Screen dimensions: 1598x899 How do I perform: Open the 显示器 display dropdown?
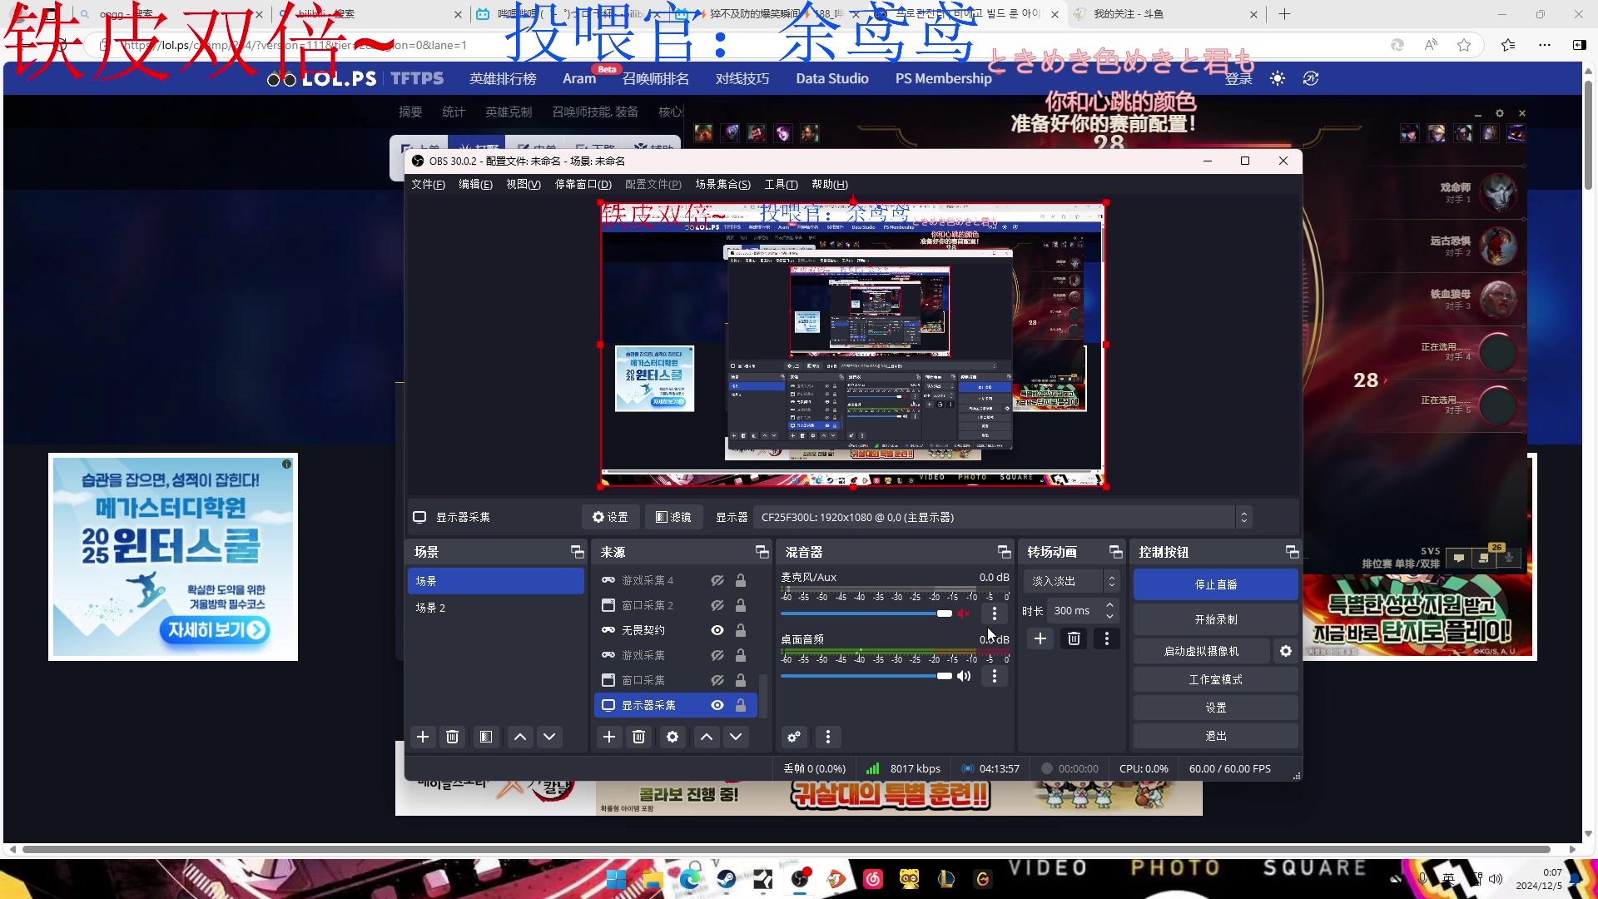[1002, 517]
